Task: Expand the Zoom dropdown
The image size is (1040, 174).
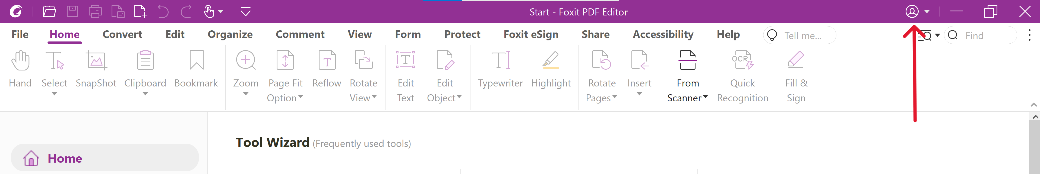Action: click(x=245, y=94)
